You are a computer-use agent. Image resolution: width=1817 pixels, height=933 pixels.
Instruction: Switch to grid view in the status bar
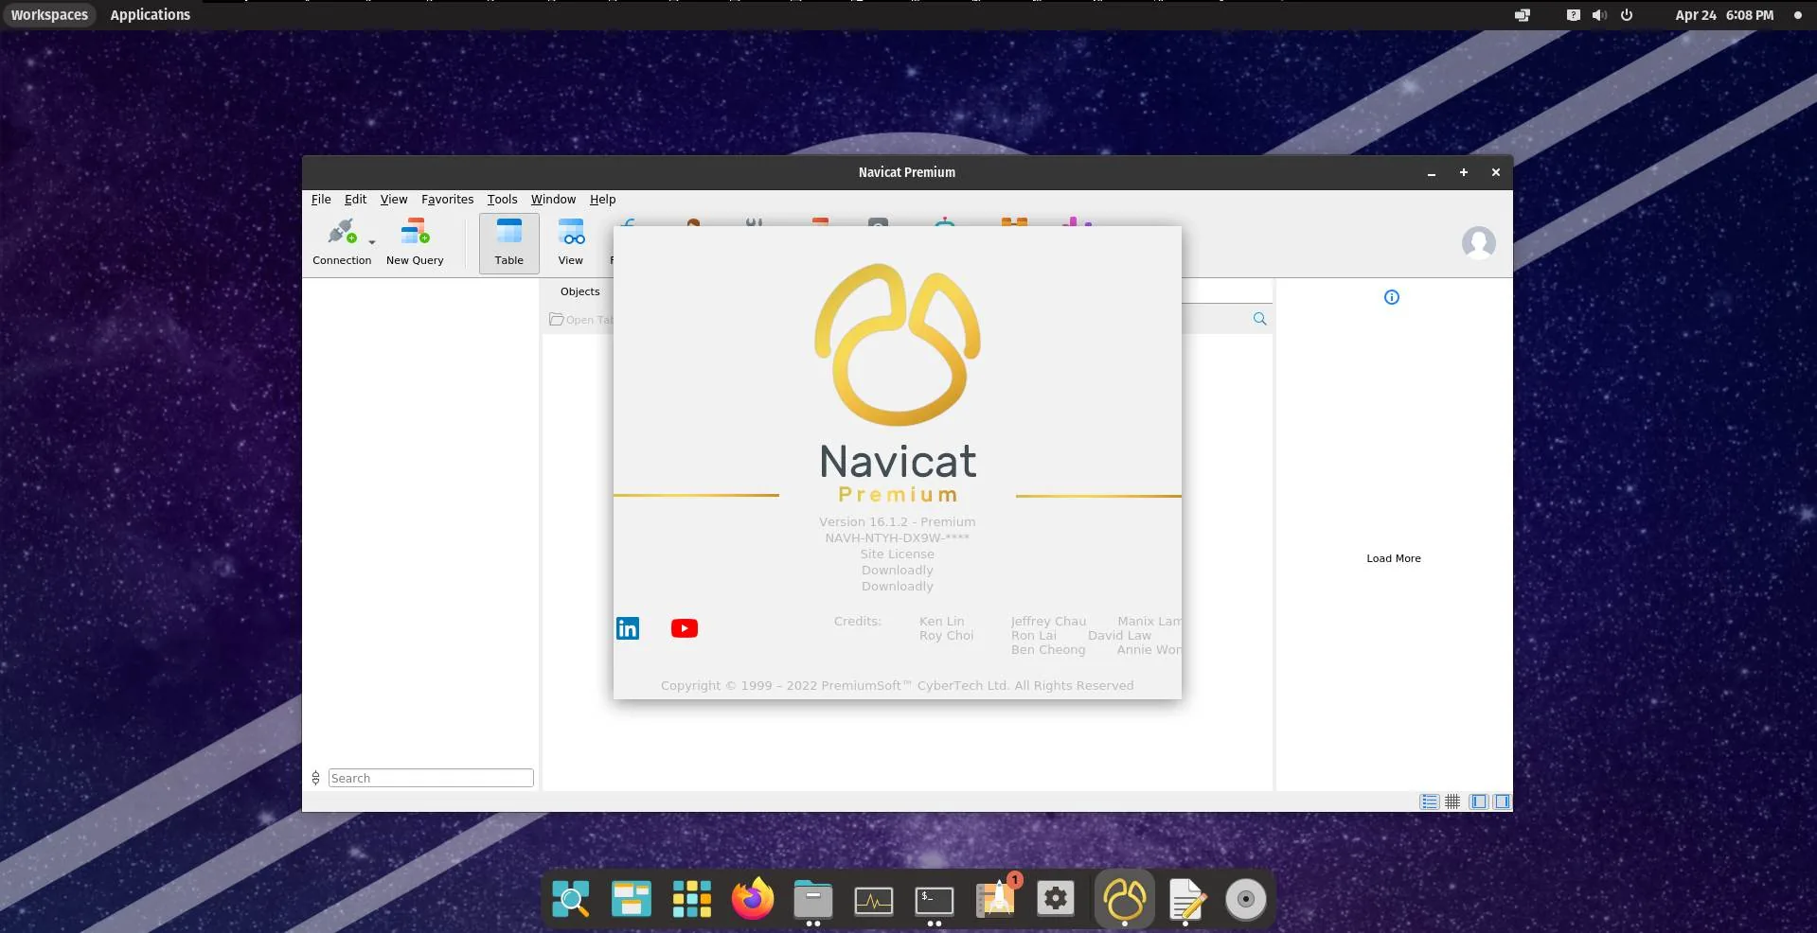[x=1452, y=801]
